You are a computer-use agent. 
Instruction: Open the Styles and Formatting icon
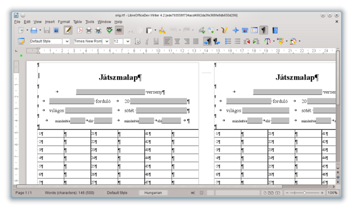21,41
